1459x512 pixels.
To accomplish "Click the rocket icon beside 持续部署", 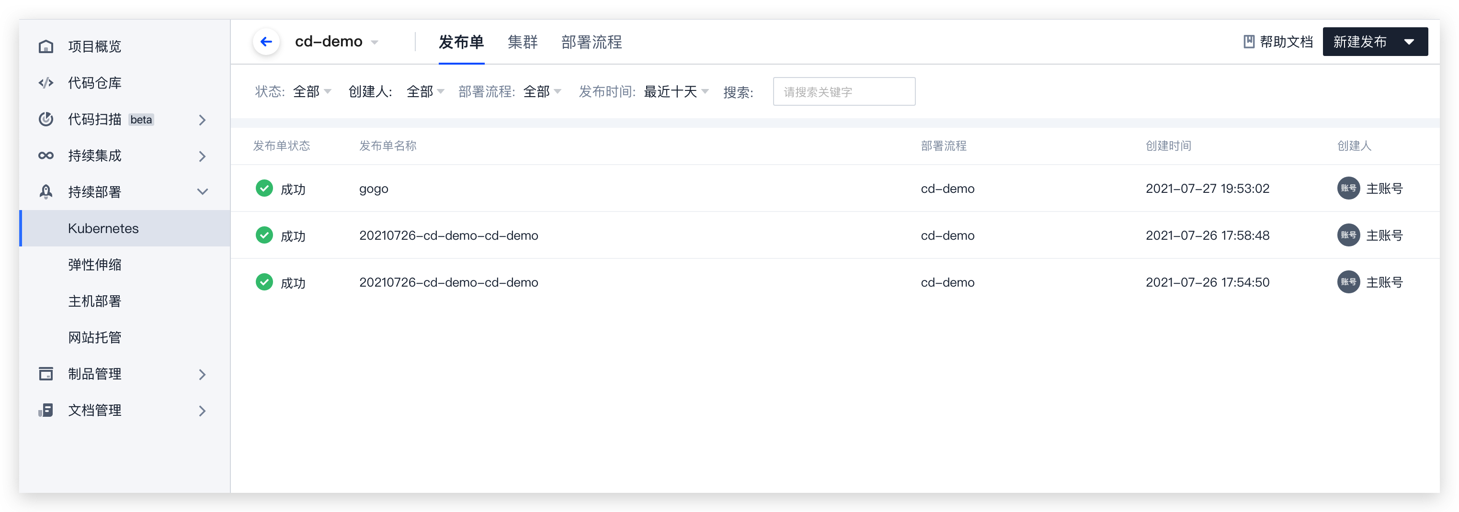I will click(x=46, y=192).
